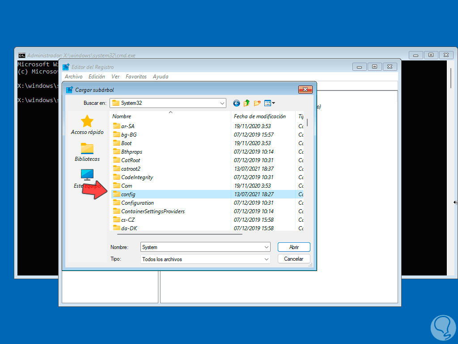The width and height of the screenshot is (458, 344).
Task: Click the Cargar subárbol dialog title icon
Action: (x=69, y=90)
